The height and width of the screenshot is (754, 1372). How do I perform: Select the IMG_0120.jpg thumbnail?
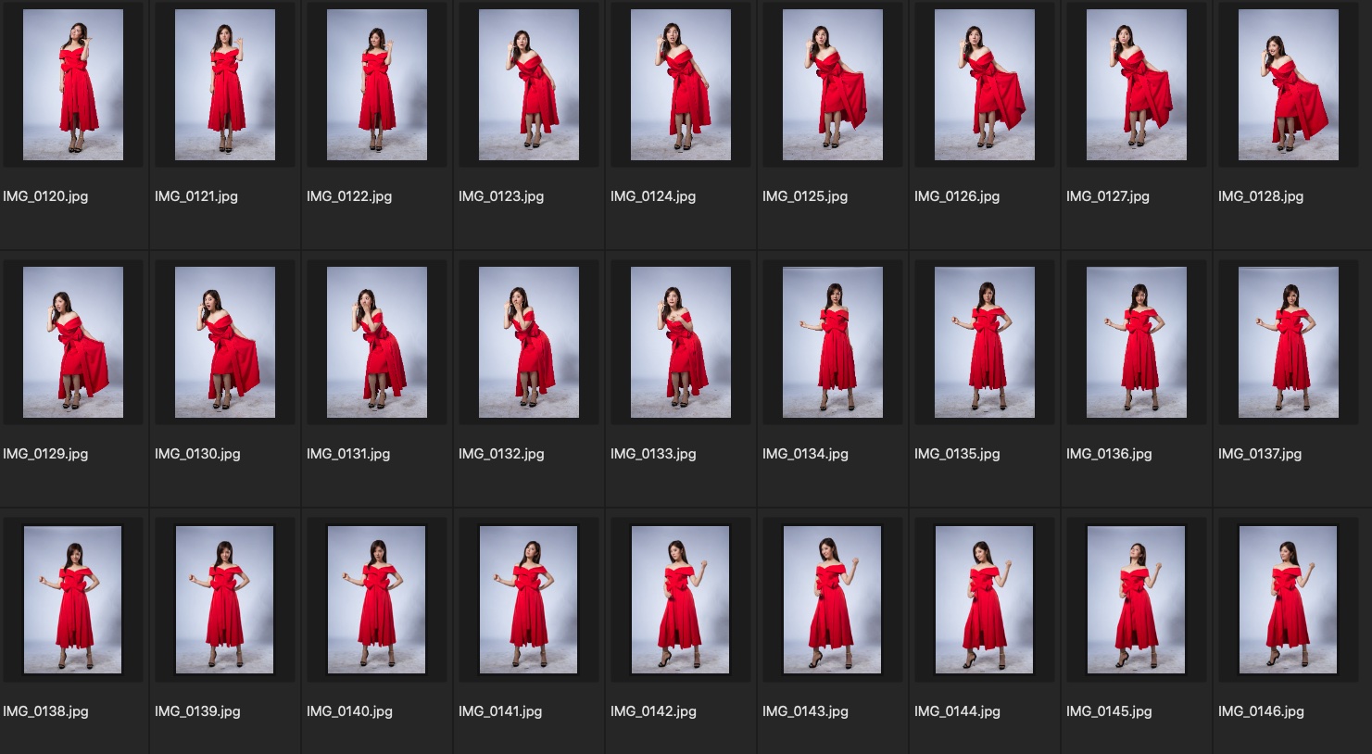(73, 85)
